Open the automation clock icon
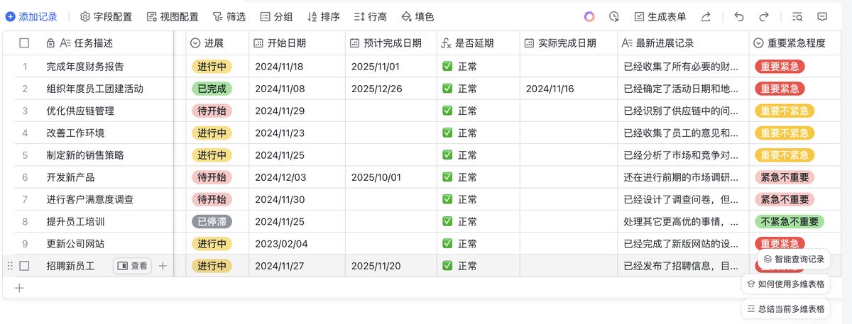The width and height of the screenshot is (852, 324). coord(614,16)
